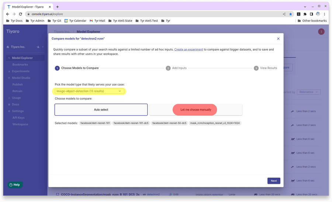Open the extensions puzzle icon
The width and height of the screenshot is (332, 202).
(305, 14)
